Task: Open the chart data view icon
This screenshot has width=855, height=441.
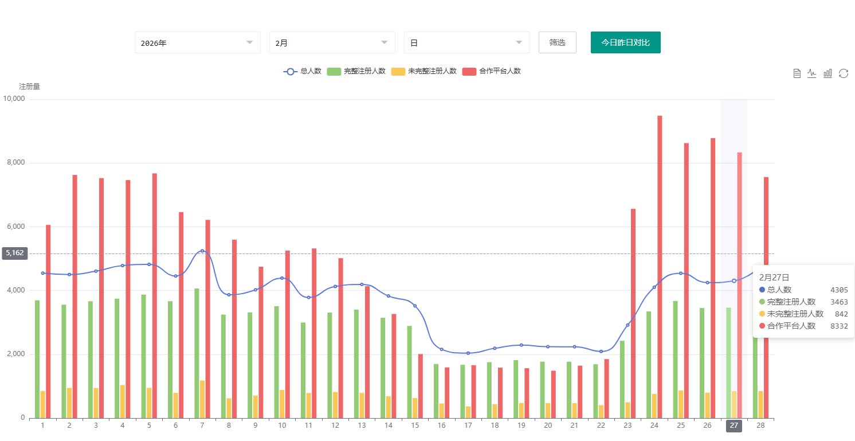Action: (x=797, y=73)
